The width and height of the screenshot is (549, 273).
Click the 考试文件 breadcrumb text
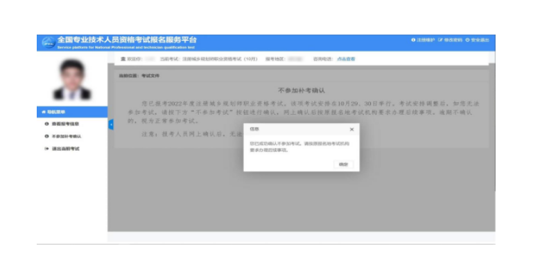(150, 76)
